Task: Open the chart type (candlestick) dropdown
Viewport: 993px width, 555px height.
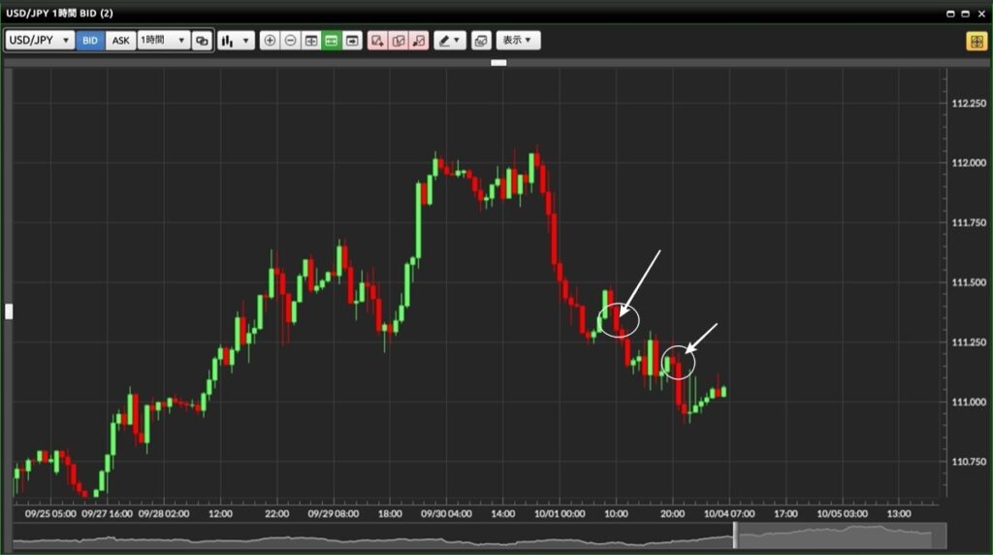Action: pos(236,41)
